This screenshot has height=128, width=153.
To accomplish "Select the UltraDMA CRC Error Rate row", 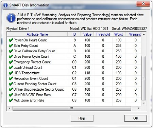I will pos(74,95).
